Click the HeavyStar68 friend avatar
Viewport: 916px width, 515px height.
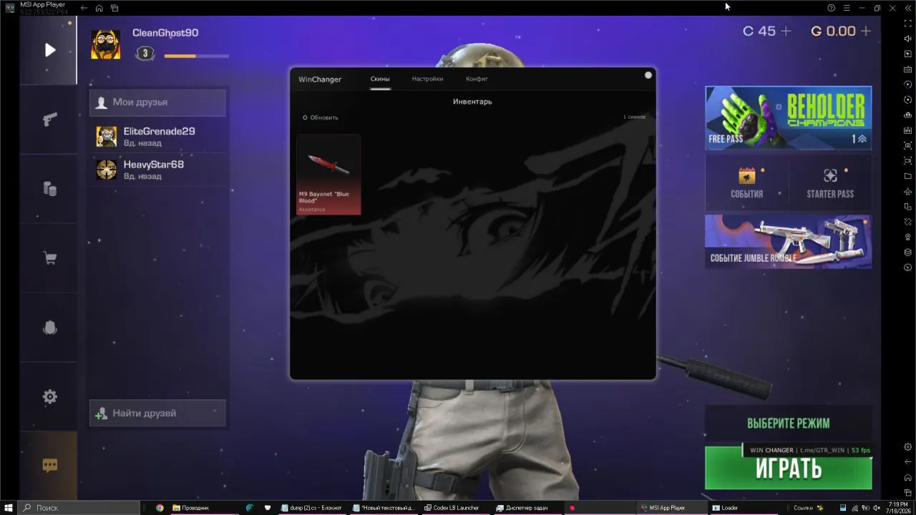tap(107, 170)
